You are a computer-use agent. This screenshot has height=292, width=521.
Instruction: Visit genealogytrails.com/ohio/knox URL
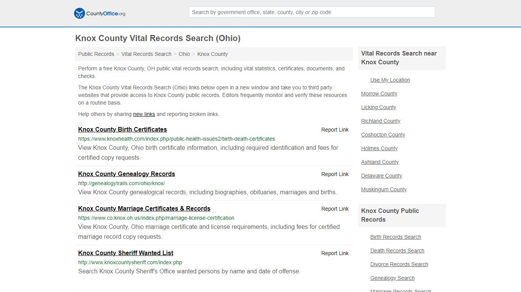coord(121,183)
